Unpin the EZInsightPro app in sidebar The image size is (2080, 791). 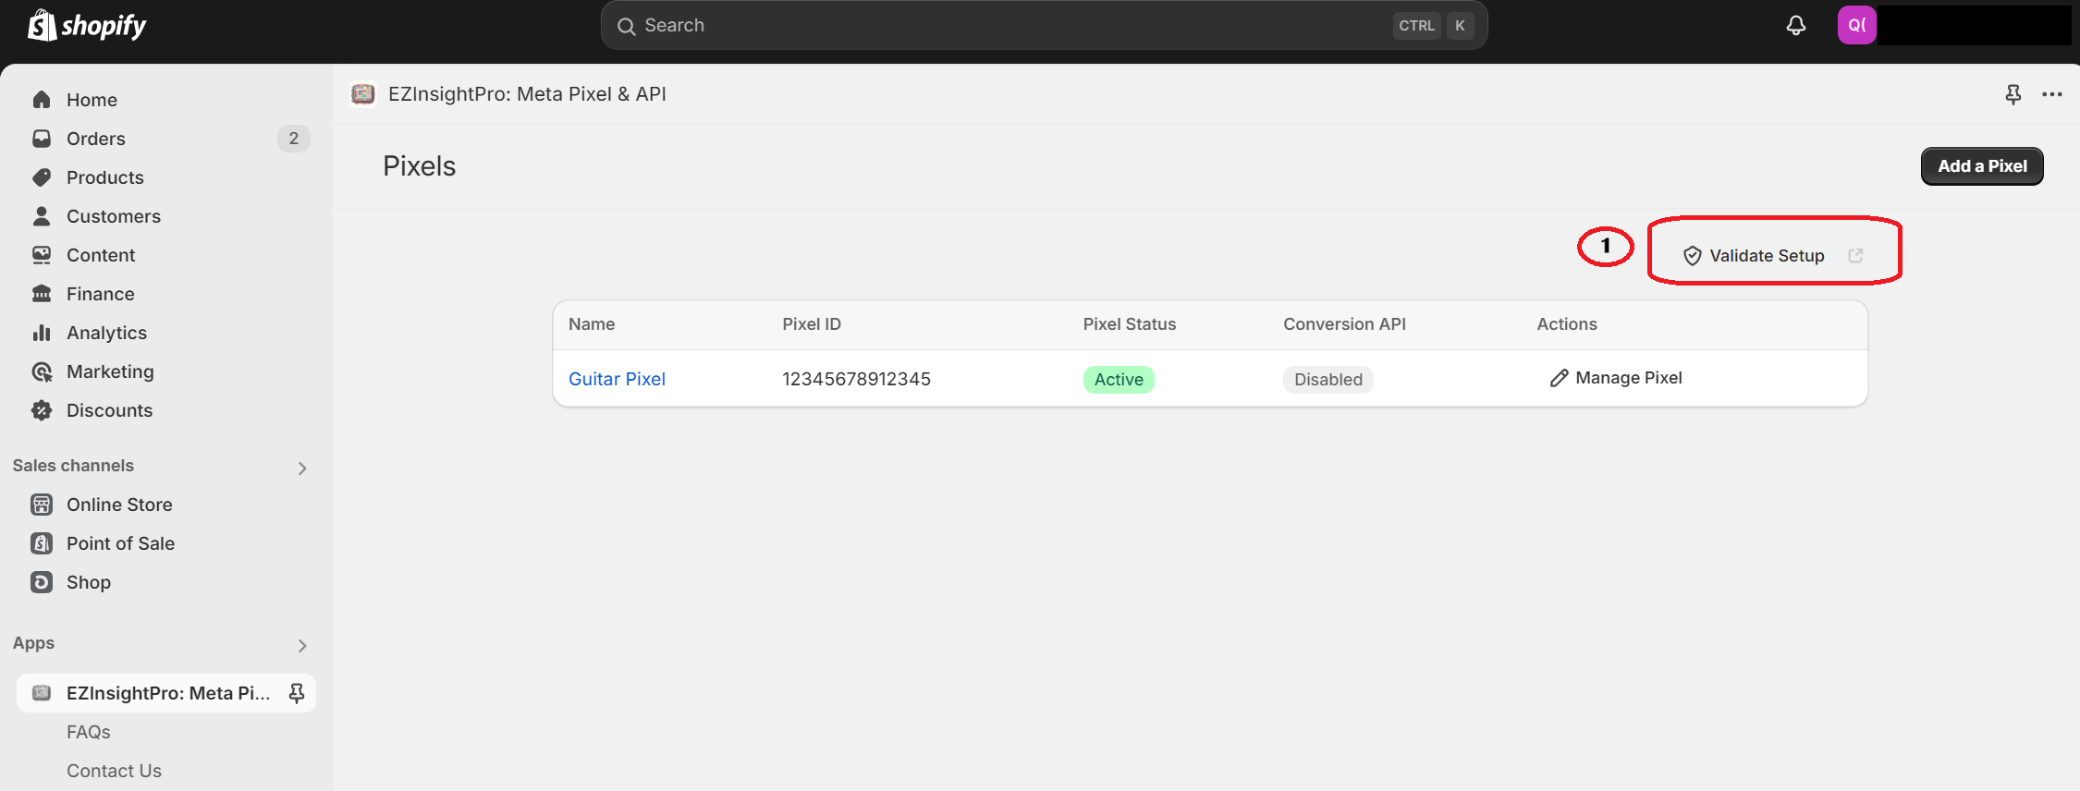pyautogui.click(x=297, y=693)
